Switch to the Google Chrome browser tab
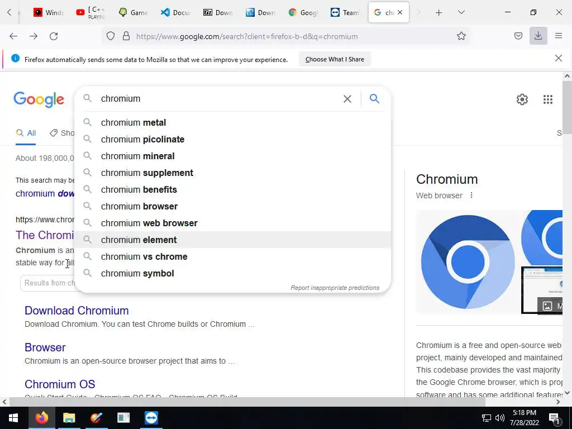The image size is (572, 429). point(303,12)
